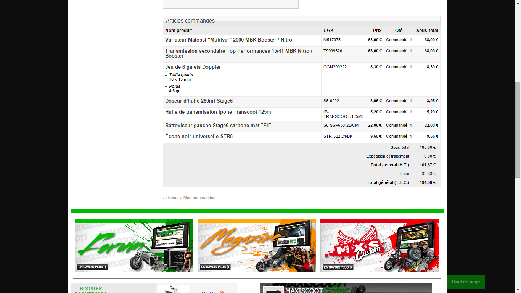Viewport: 521px width, 293px height.
Task: Click the 9,00 € shipping amount
Action: (x=430, y=156)
